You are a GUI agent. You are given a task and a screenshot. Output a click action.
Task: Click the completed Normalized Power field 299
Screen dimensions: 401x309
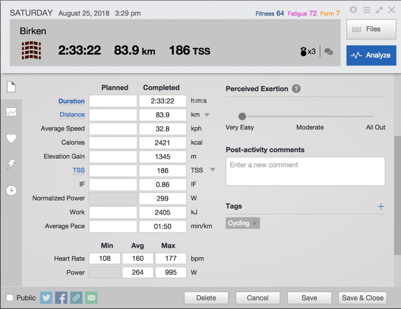[163, 198]
